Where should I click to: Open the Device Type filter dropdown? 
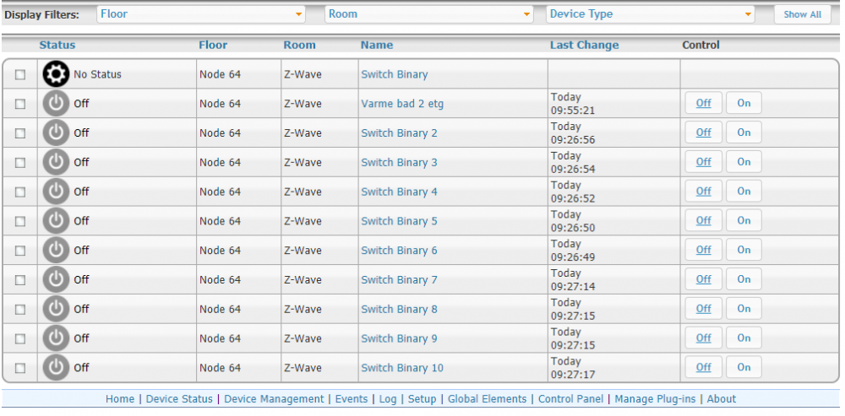650,14
